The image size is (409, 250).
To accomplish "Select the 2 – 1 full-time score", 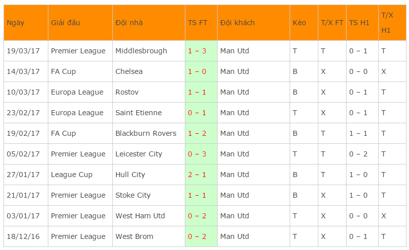I will coord(197,175).
